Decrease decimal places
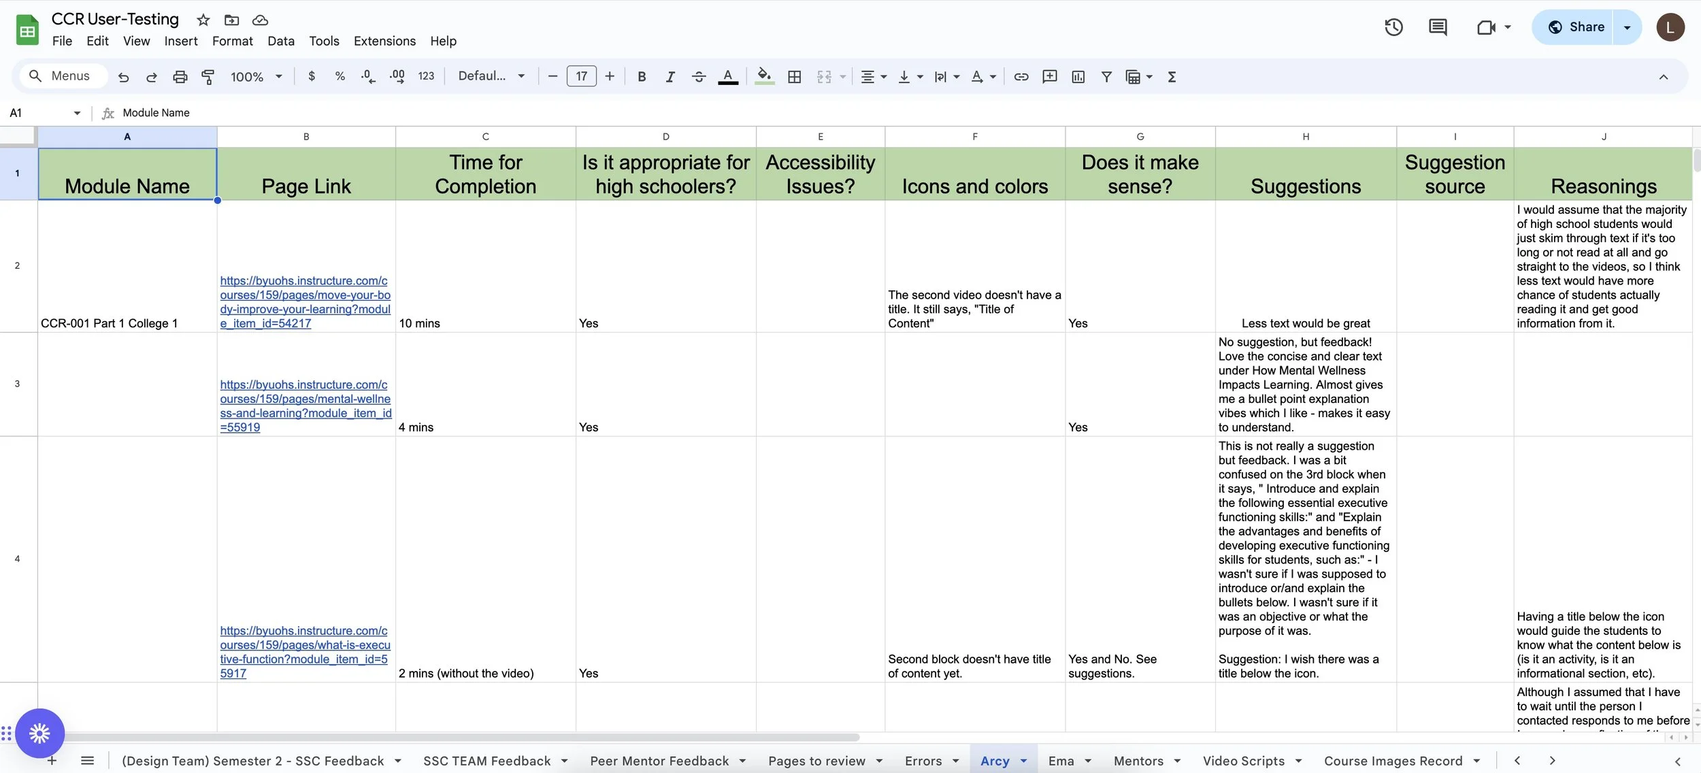Viewport: 1701px width, 773px height. click(x=368, y=76)
